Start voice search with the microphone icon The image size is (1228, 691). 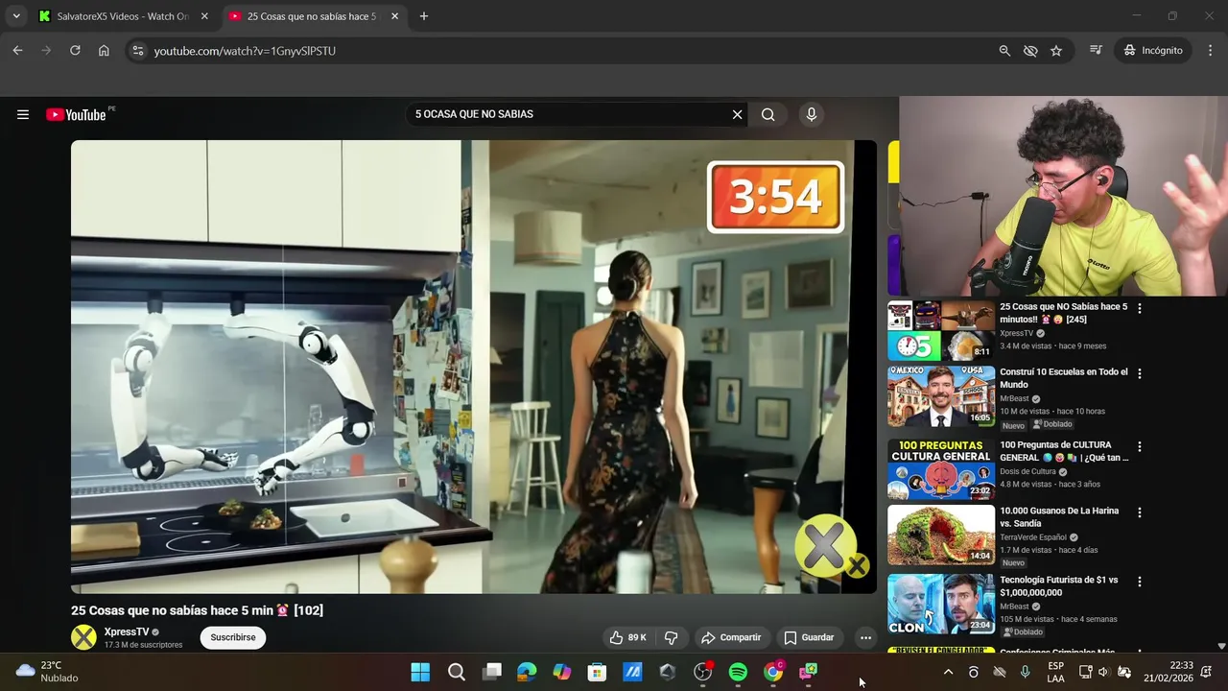click(812, 114)
